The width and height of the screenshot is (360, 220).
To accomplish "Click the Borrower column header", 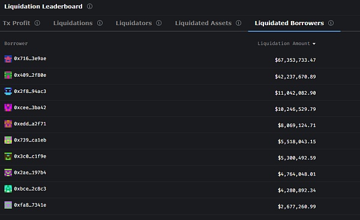I will pyautogui.click(x=16, y=43).
